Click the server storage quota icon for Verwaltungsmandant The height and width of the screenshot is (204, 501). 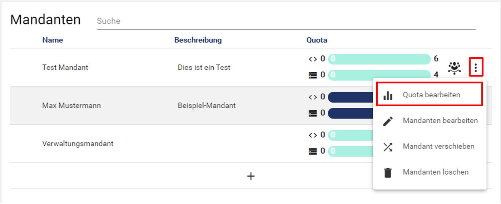(x=313, y=151)
